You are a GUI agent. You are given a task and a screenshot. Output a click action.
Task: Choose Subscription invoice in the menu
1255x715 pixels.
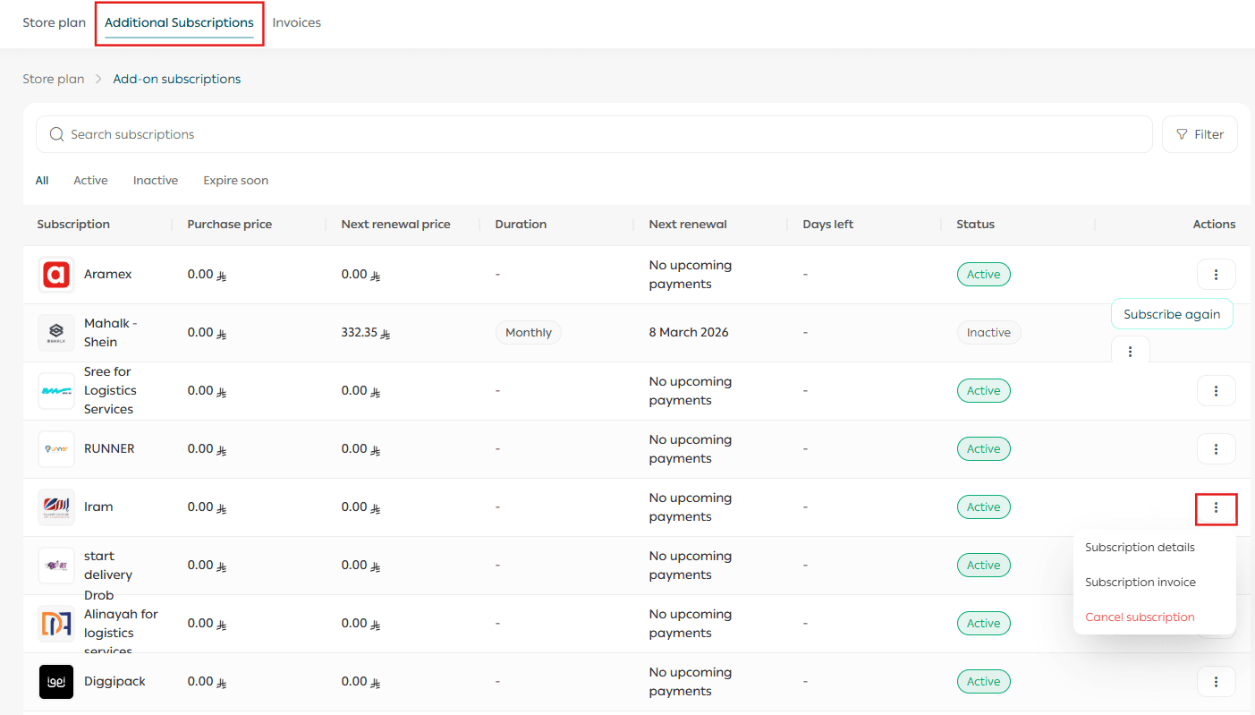click(1140, 582)
